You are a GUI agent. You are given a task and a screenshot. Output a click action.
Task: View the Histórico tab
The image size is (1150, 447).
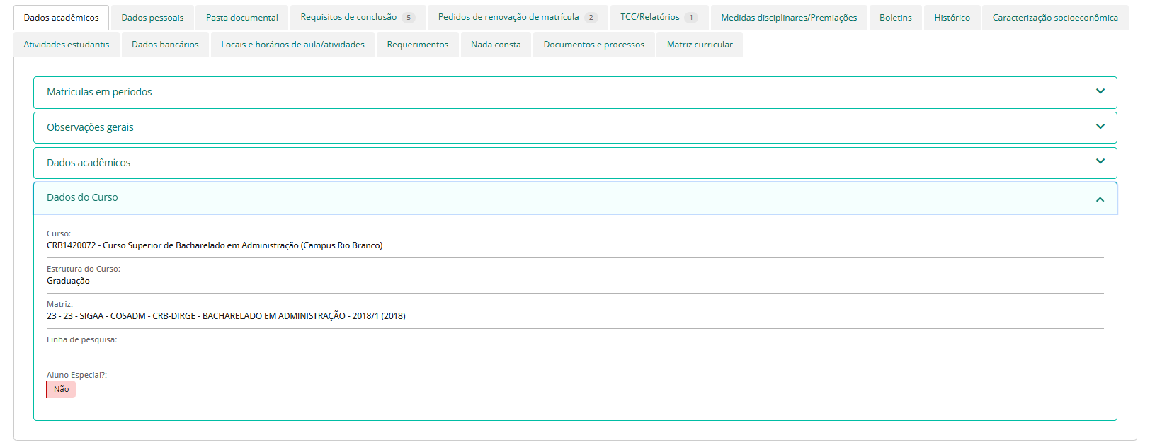pos(952,18)
